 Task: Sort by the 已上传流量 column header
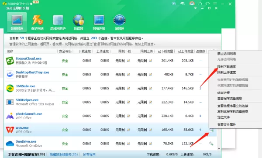pyautogui.click(x=186, y=51)
